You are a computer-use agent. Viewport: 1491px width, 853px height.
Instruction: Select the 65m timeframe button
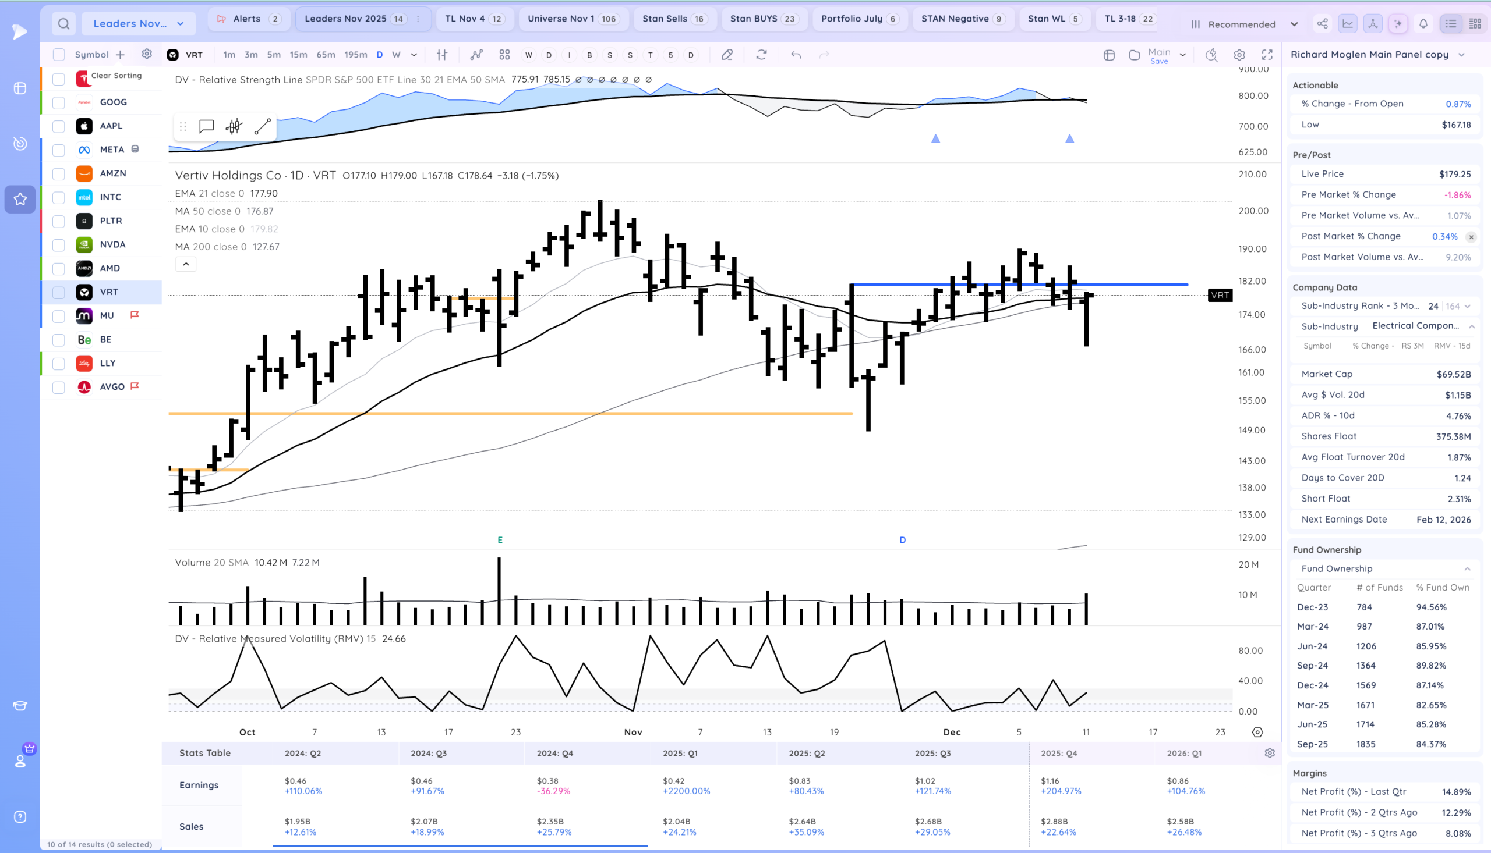pos(326,55)
